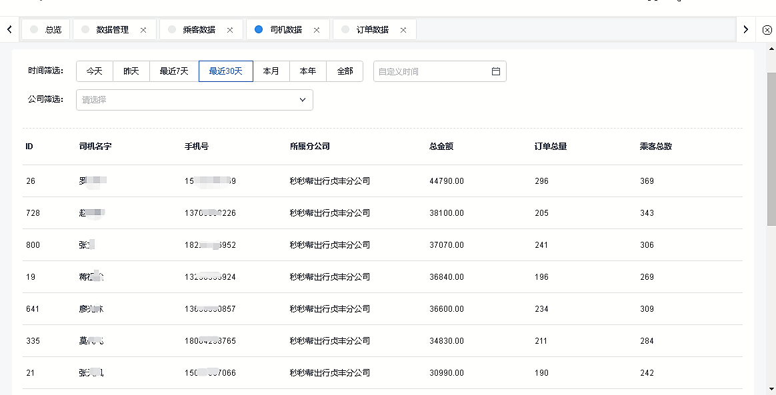Close the 订单数据 tab
776x395 pixels.
click(403, 30)
